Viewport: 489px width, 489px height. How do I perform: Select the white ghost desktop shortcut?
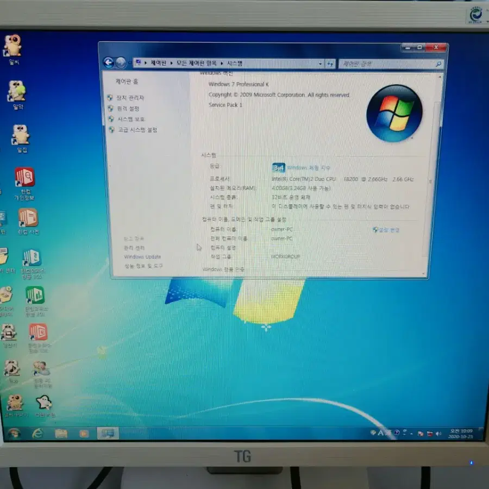click(45, 405)
